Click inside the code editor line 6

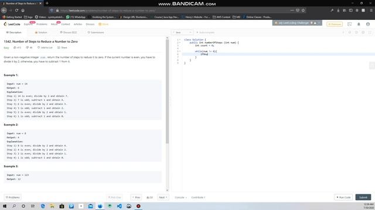(279, 54)
